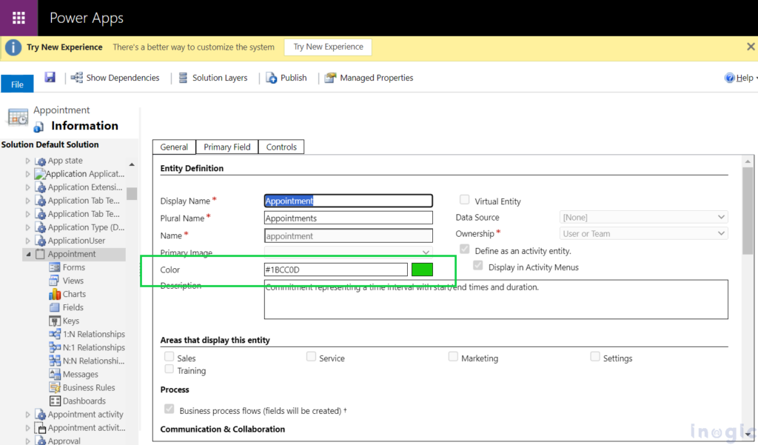The image size is (758, 445).
Task: Check the Sales area checkbox
Action: coord(170,356)
